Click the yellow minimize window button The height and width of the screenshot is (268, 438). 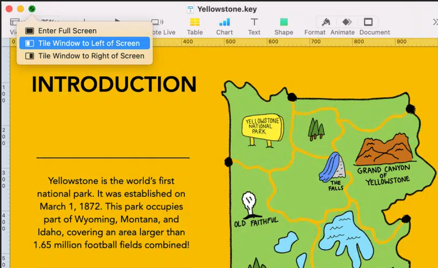20,9
